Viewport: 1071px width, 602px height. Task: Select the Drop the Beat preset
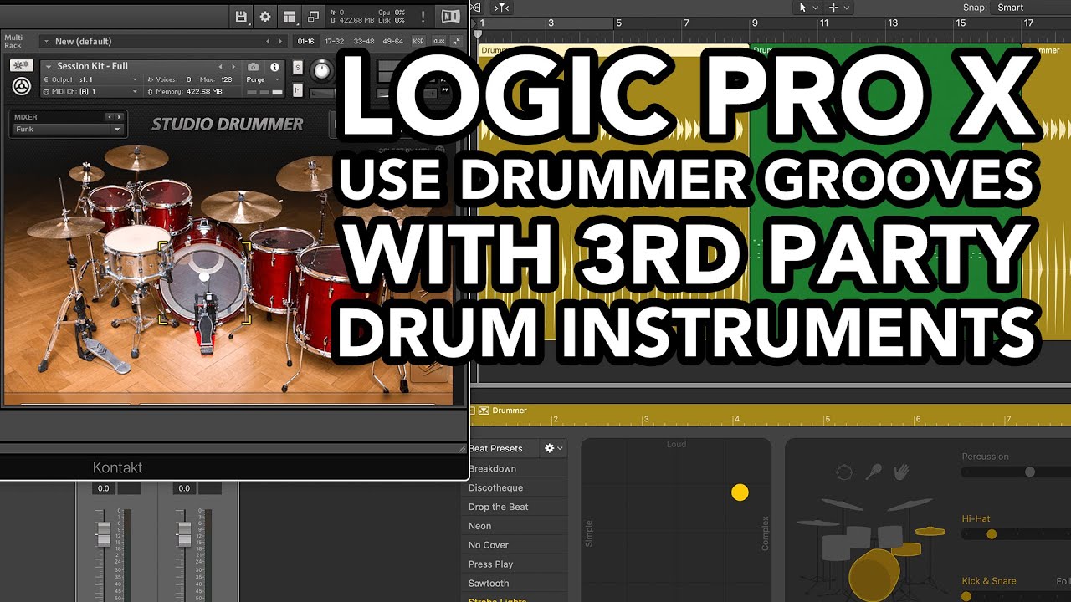(498, 507)
